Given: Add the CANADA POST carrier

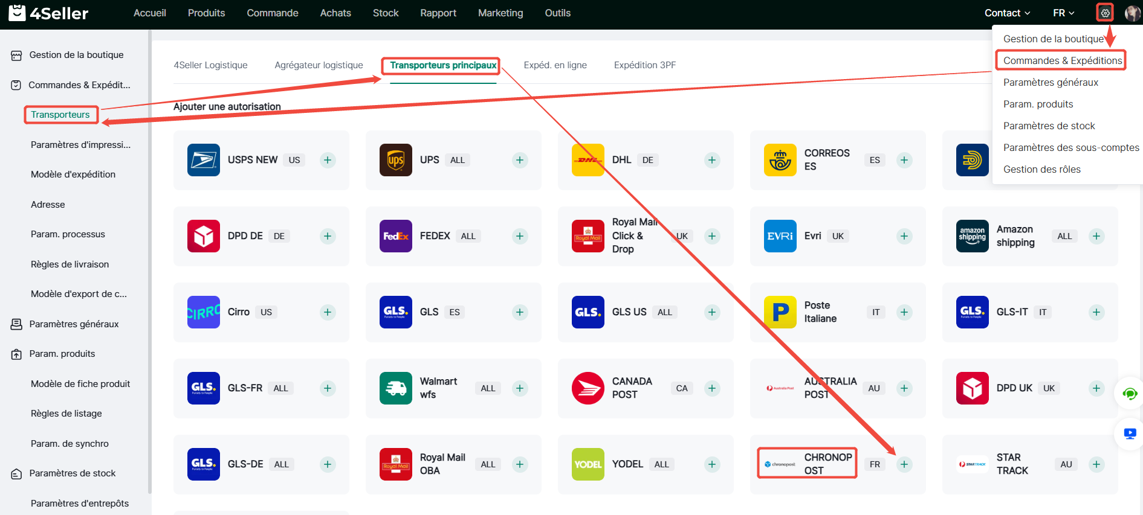Looking at the screenshot, I should (712, 388).
